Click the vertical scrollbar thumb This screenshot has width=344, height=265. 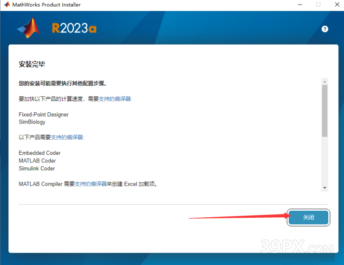[x=325, y=111]
